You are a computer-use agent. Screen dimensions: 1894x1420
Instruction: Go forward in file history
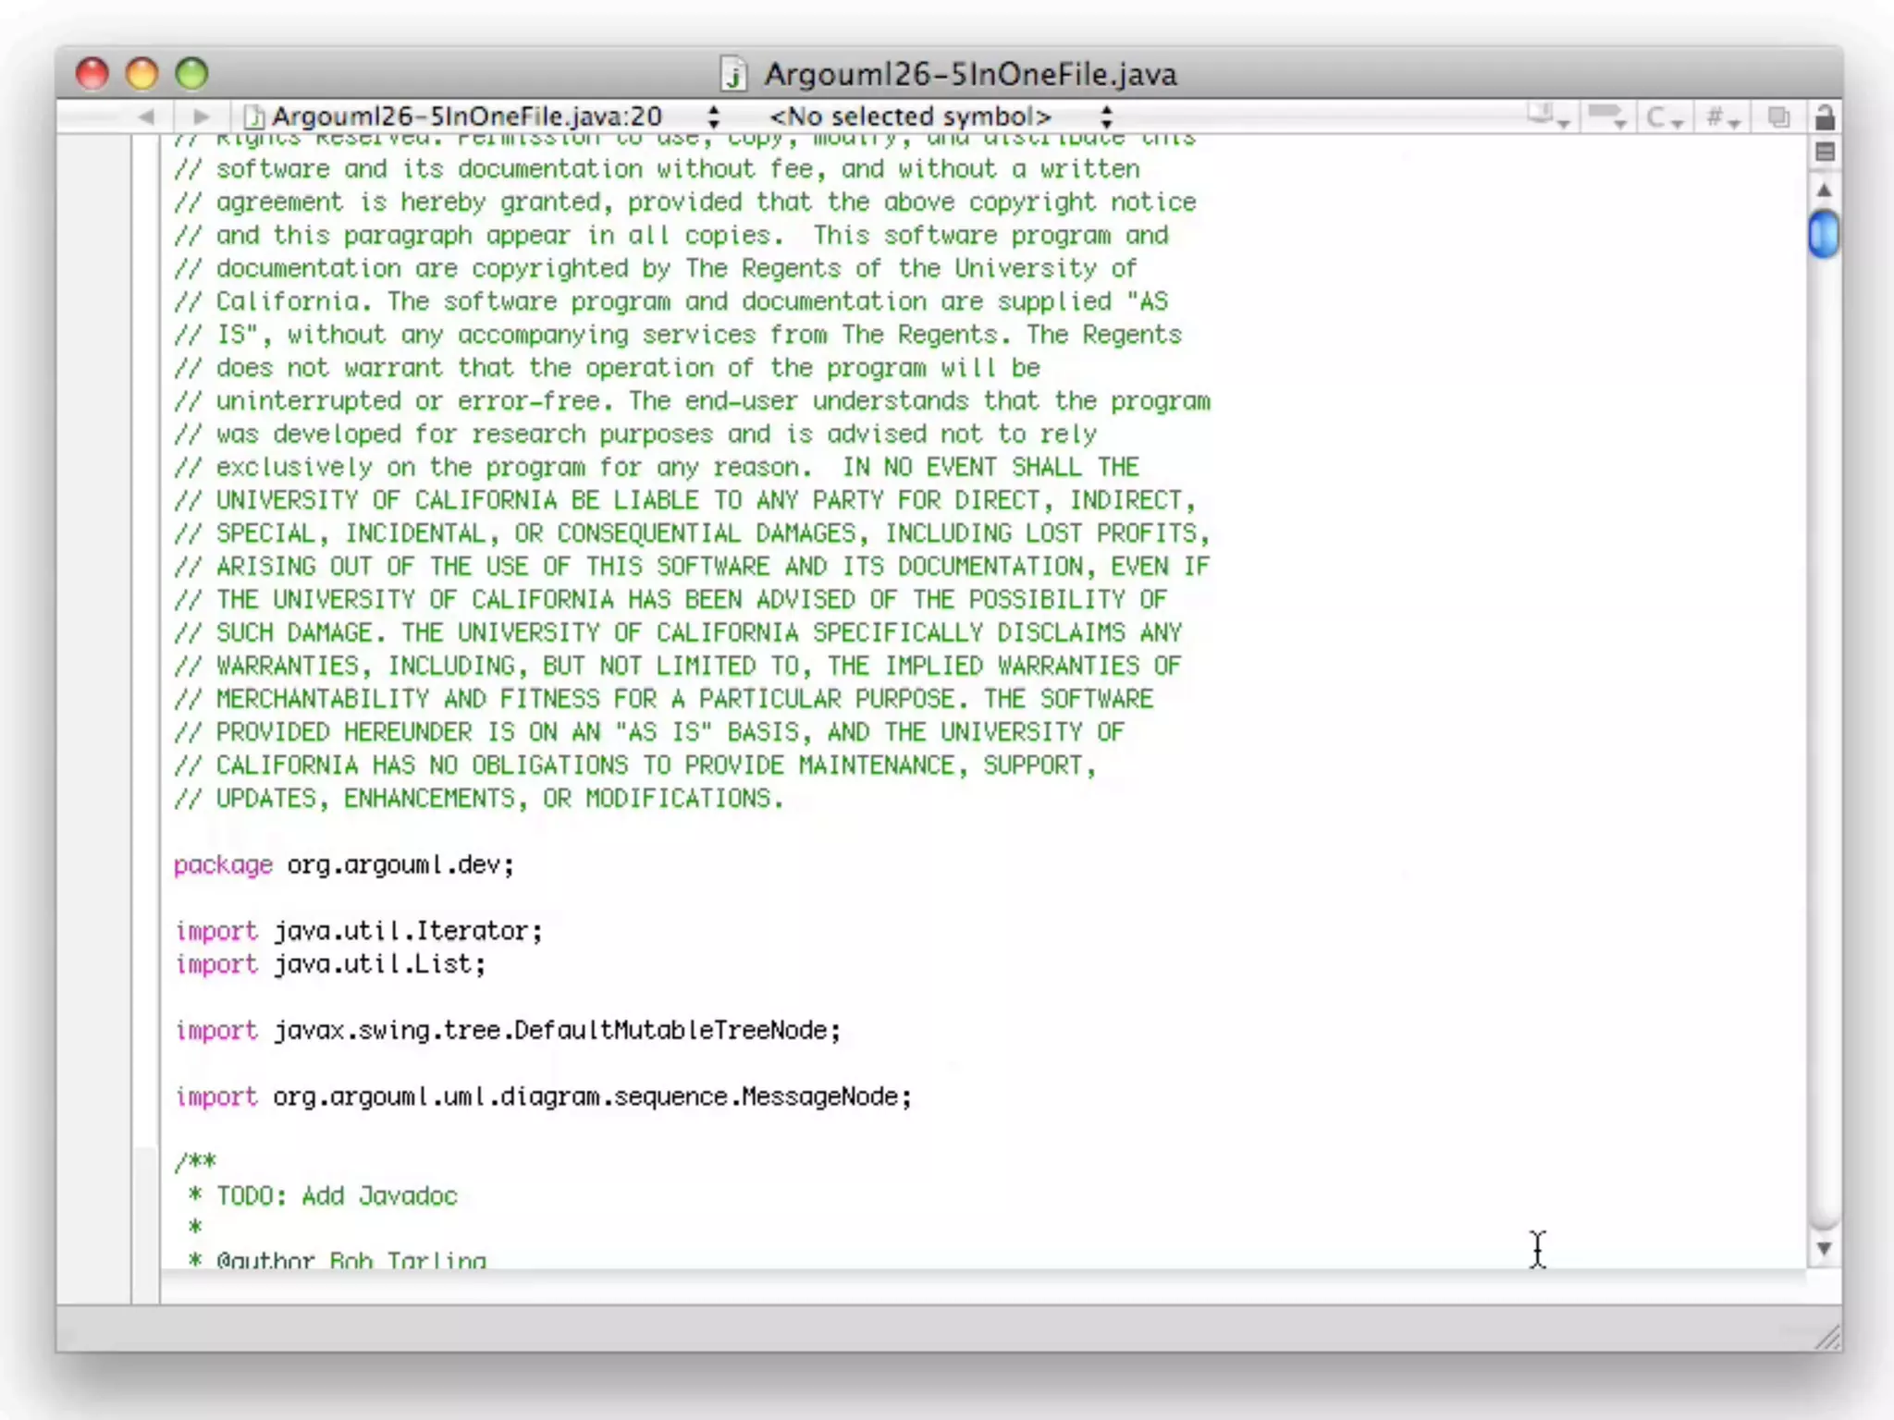200,116
